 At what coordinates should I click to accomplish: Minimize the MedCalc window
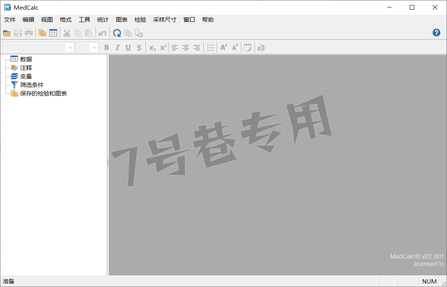point(389,7)
